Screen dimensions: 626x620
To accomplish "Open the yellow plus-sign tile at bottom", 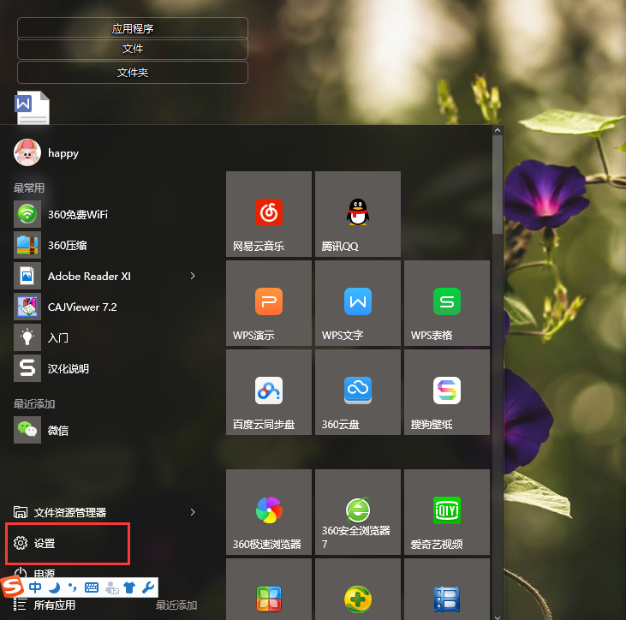I will click(358, 589).
